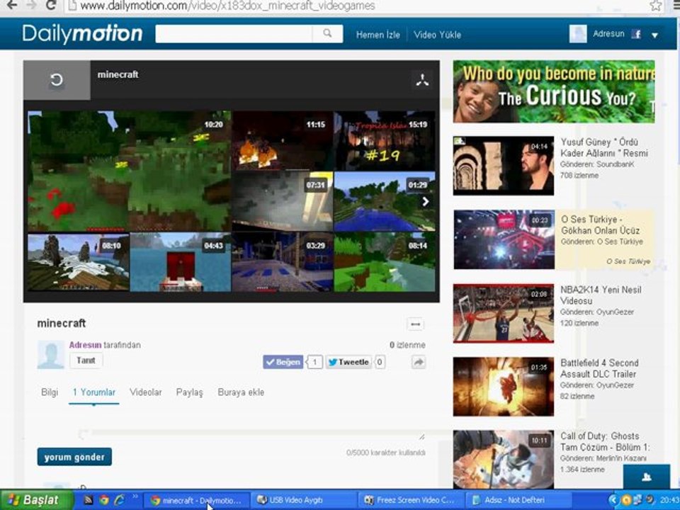Click the search magnifier icon
The image size is (680, 510).
click(x=327, y=33)
